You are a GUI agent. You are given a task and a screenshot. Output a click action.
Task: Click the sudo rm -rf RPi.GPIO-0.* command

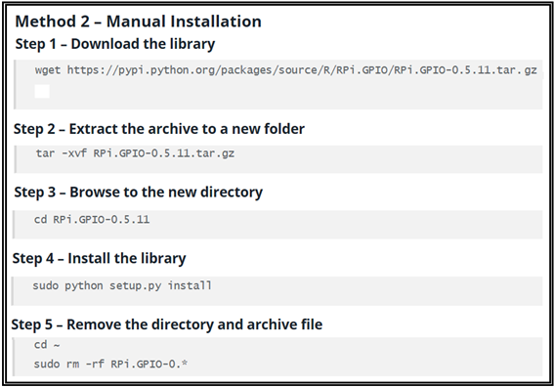coord(110,364)
